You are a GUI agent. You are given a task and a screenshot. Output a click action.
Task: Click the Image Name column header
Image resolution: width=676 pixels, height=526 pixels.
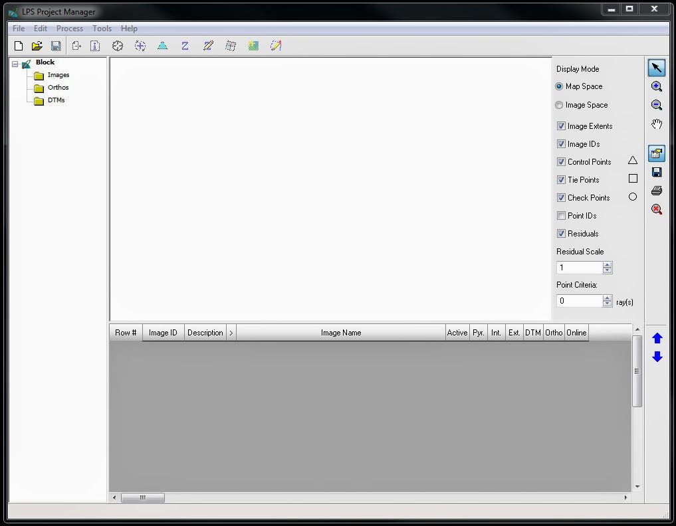[340, 333]
